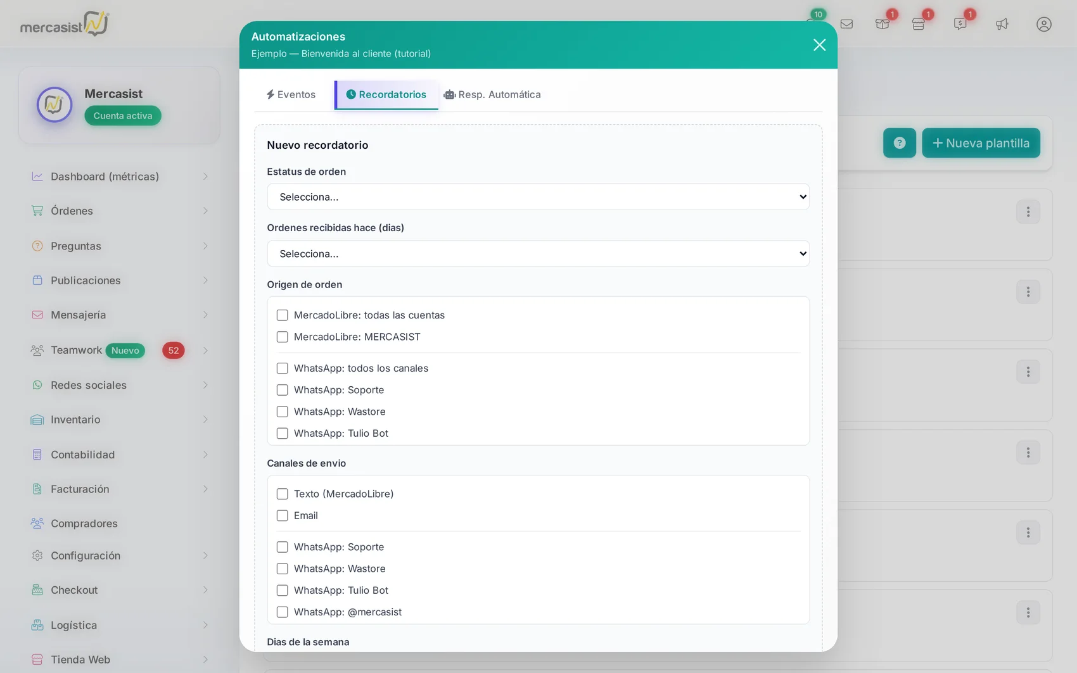Screen dimensions: 1077x673
Task: Expand the Inventario chevron
Action: (205, 420)
